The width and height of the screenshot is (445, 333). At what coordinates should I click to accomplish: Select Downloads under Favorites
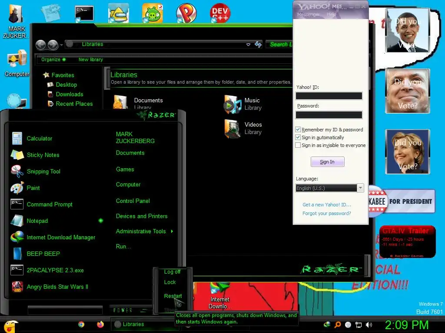click(66, 94)
